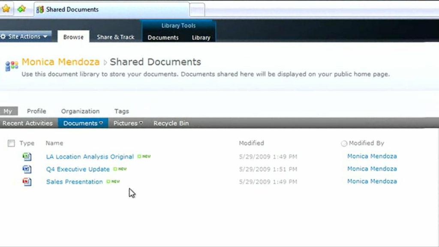
Task: Open the Library tab under Library Tools
Action: click(201, 38)
